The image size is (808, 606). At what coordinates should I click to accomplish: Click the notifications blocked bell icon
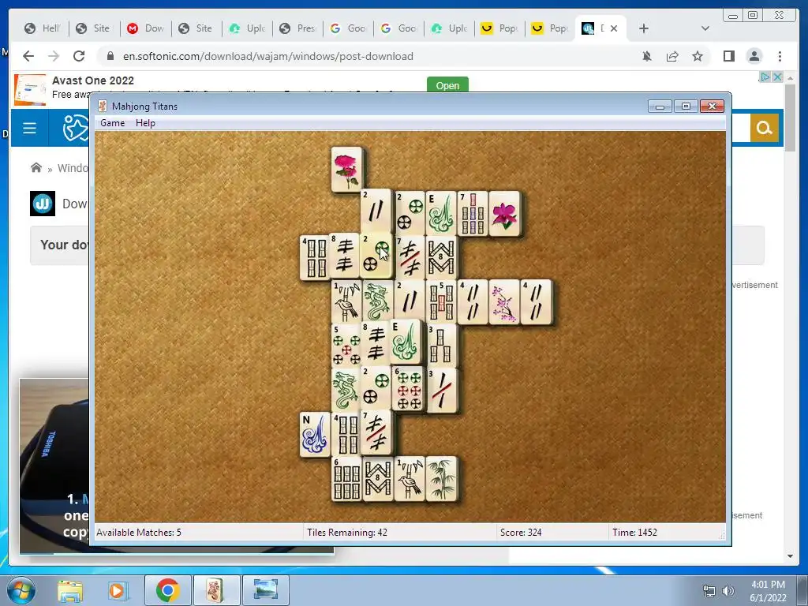647,56
